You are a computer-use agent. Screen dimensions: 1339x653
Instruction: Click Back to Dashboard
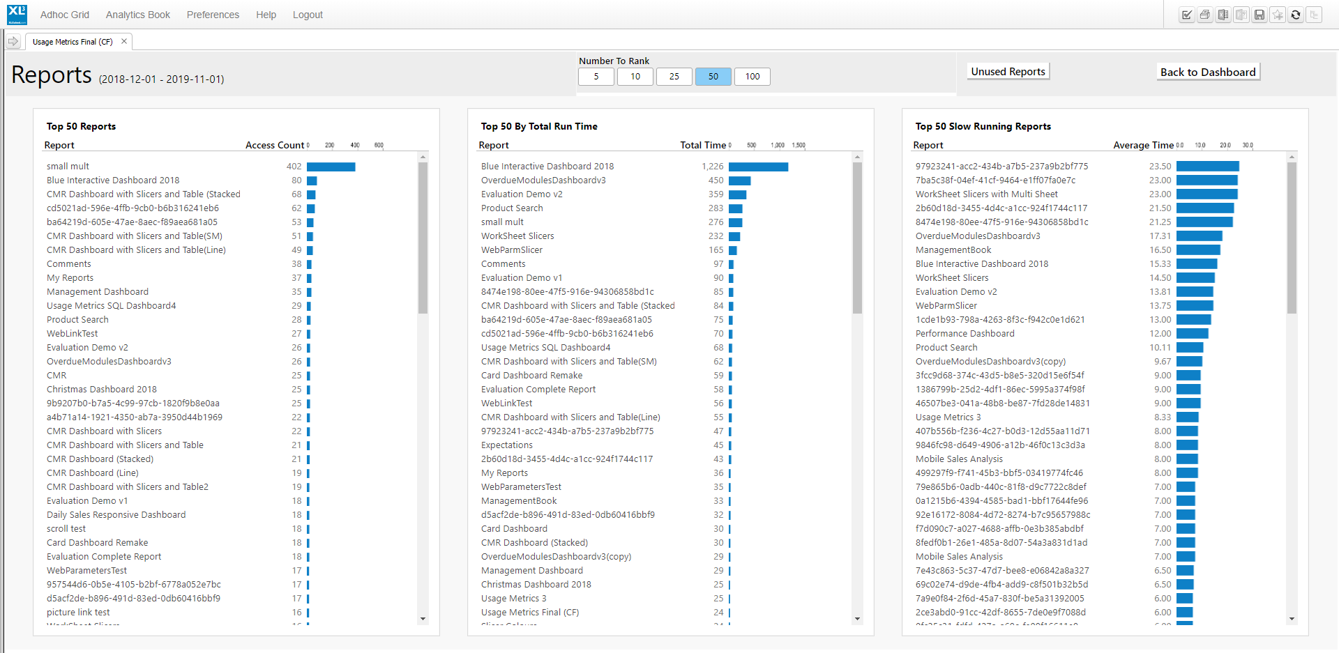point(1208,71)
